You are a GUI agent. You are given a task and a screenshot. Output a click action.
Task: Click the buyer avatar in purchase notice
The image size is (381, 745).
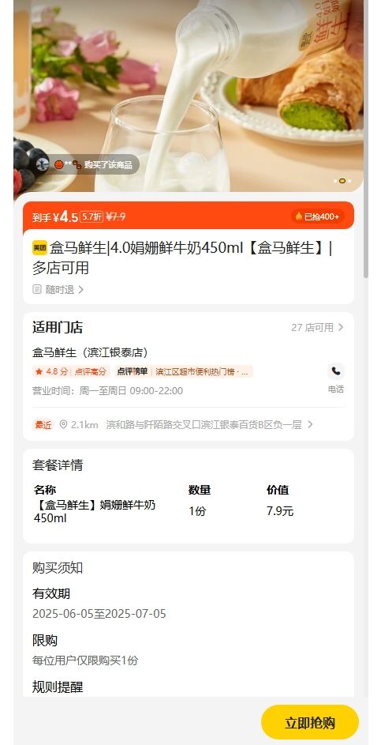pyautogui.click(x=43, y=164)
